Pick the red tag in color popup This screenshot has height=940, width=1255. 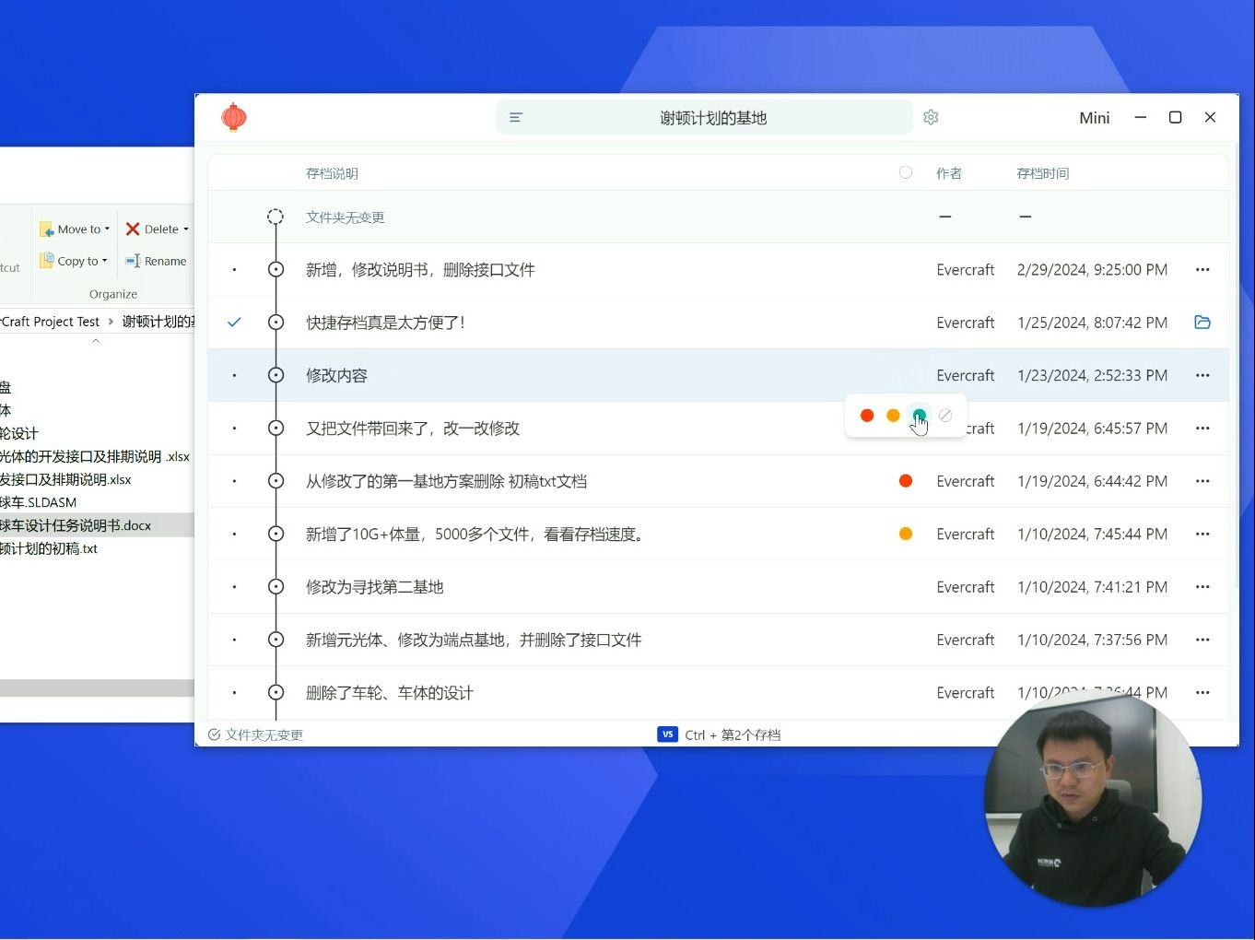coord(867,416)
